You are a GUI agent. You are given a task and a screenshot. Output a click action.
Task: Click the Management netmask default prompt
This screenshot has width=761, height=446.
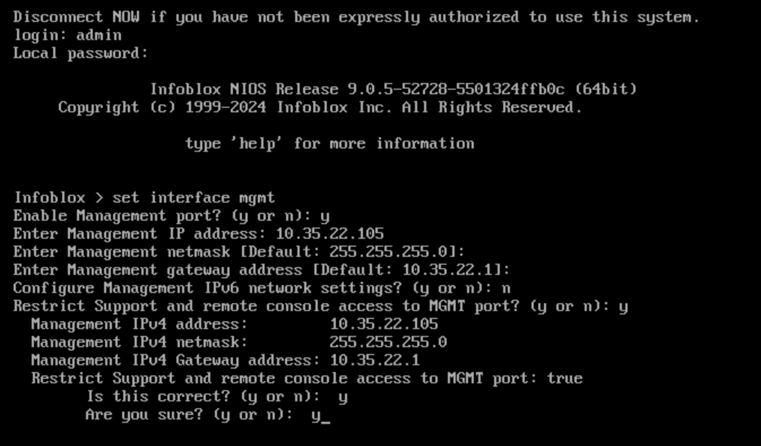(239, 252)
